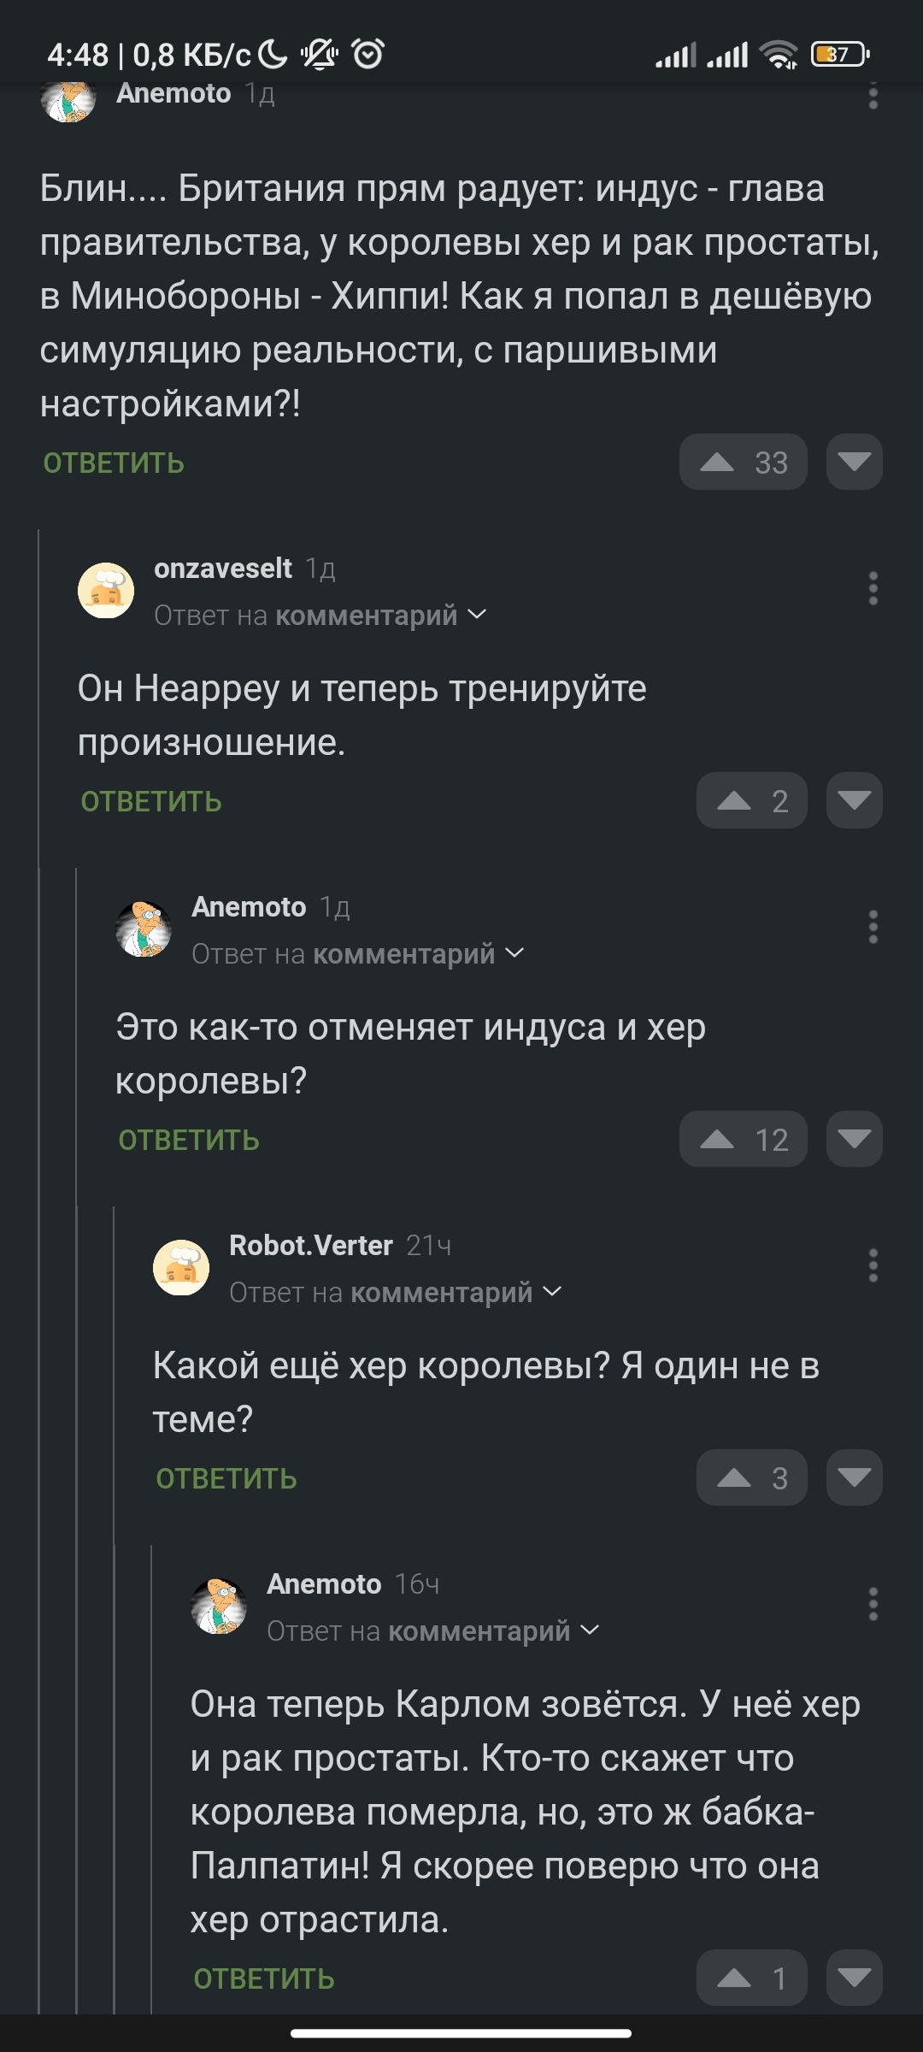Reply to Robot.Verter's comment
Viewport: 923px width, 2052px height.
click(x=226, y=1478)
